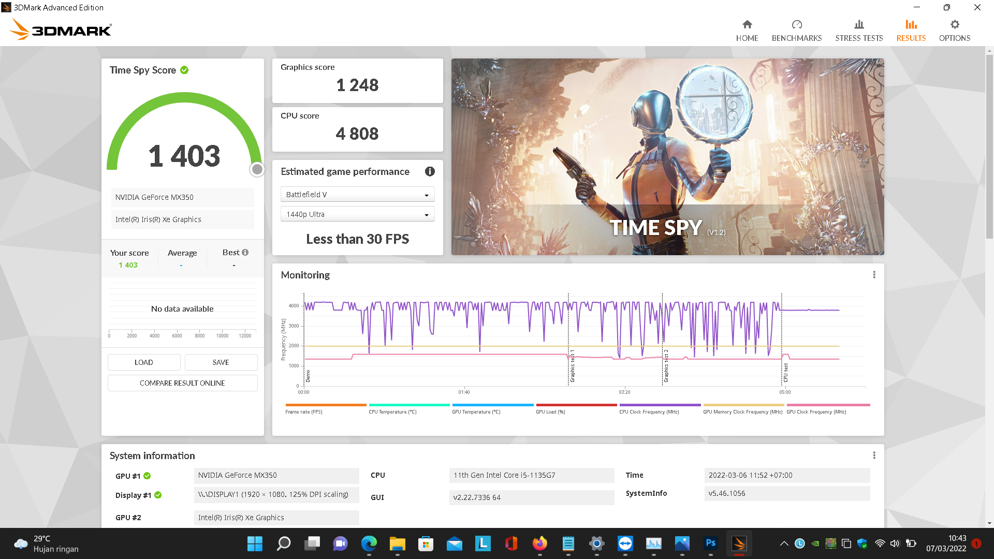The width and height of the screenshot is (994, 559).
Task: Expand the Battlefield V game dropdown
Action: tap(357, 195)
